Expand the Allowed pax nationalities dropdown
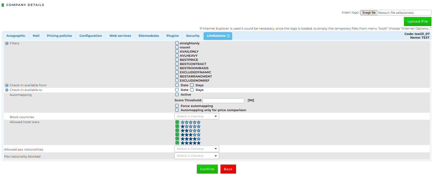Screen dimensions: 436x178 (x=197, y=149)
